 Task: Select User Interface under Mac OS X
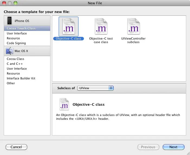(x=27, y=69)
